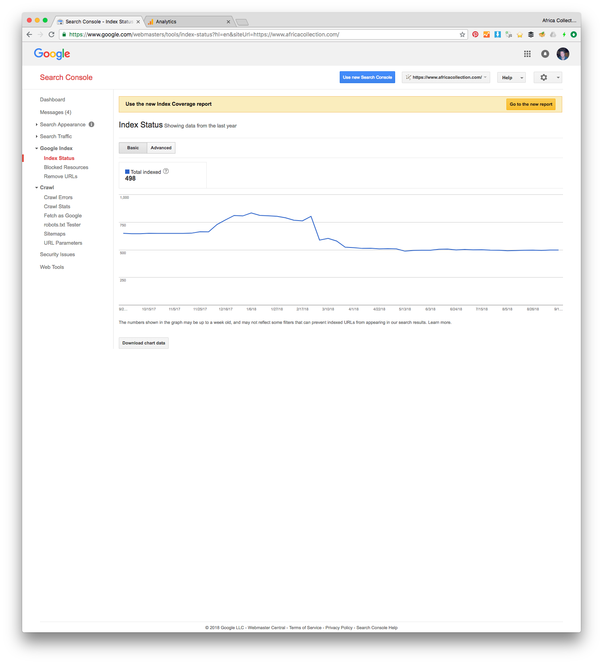Open the gray Google Drive extension
Screen dimensions: 603x664
click(x=553, y=34)
